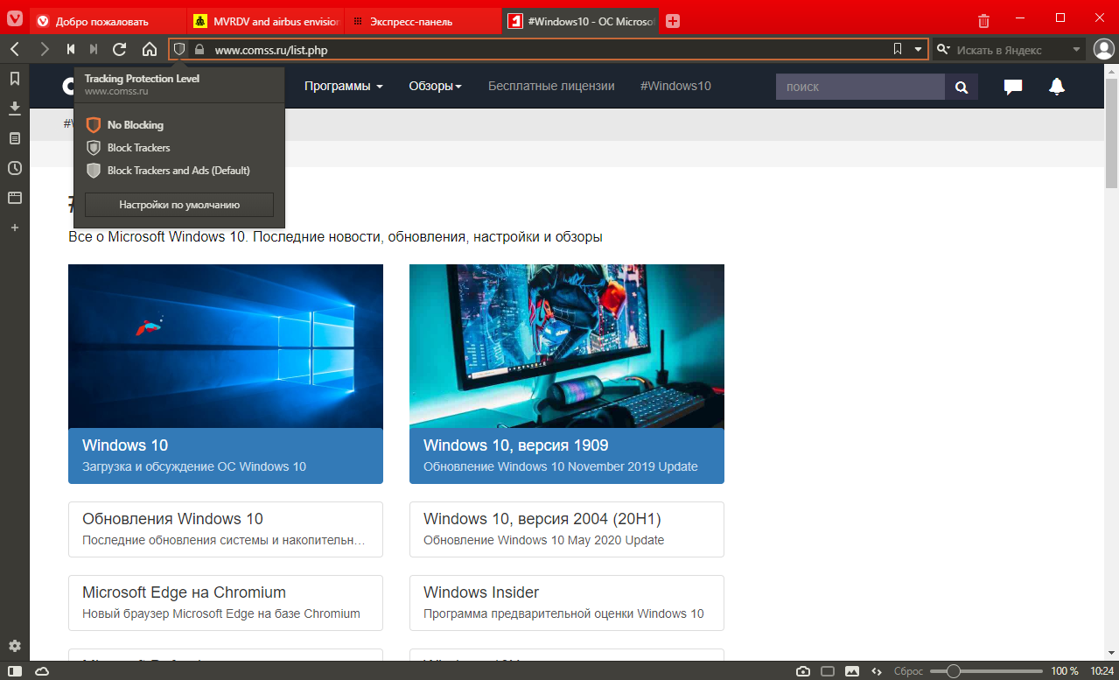Screen dimensions: 1119x680
Task: Open the Обновления Windows 10 card
Action: point(226,529)
